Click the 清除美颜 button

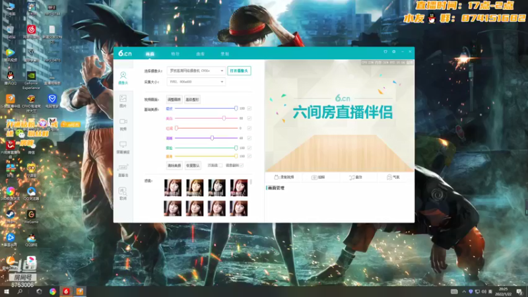click(174, 166)
